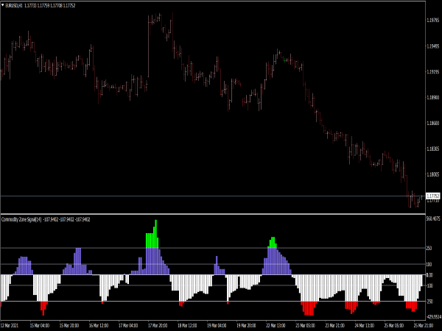Click the 23 Mar 05:00 time label
The image size is (442, 331).
click(305, 325)
